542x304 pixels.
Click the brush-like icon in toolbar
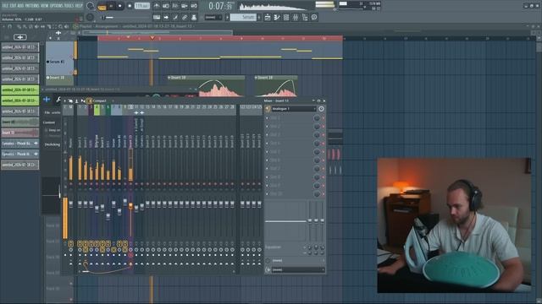(175, 17)
